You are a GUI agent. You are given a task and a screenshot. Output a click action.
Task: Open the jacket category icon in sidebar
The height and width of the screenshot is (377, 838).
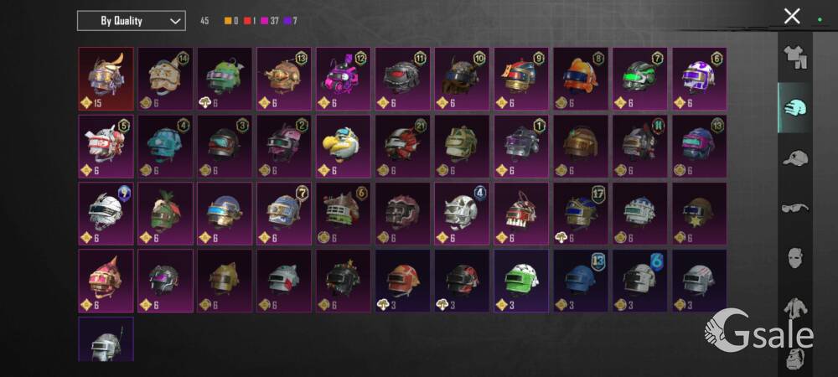(795, 308)
